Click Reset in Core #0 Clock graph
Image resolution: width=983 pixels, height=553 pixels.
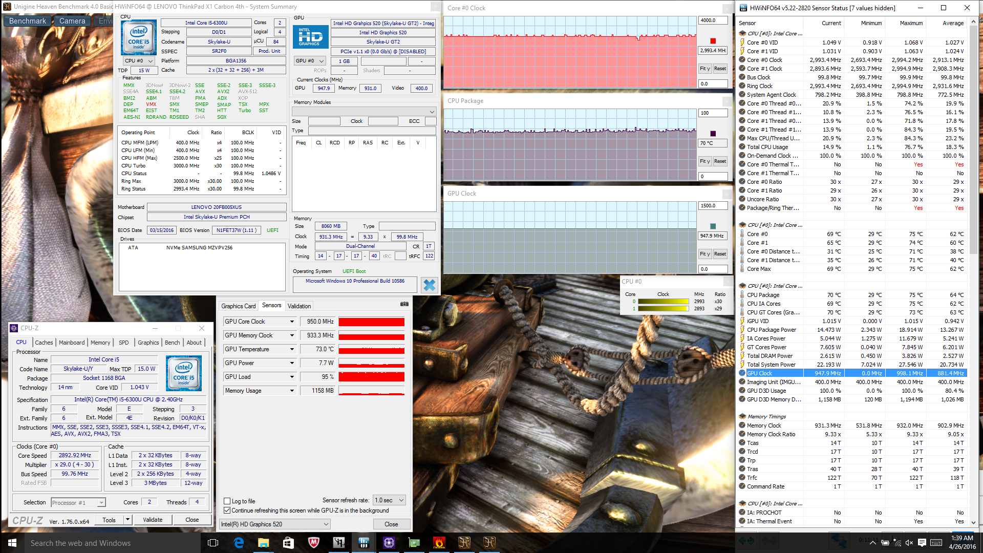pos(720,69)
